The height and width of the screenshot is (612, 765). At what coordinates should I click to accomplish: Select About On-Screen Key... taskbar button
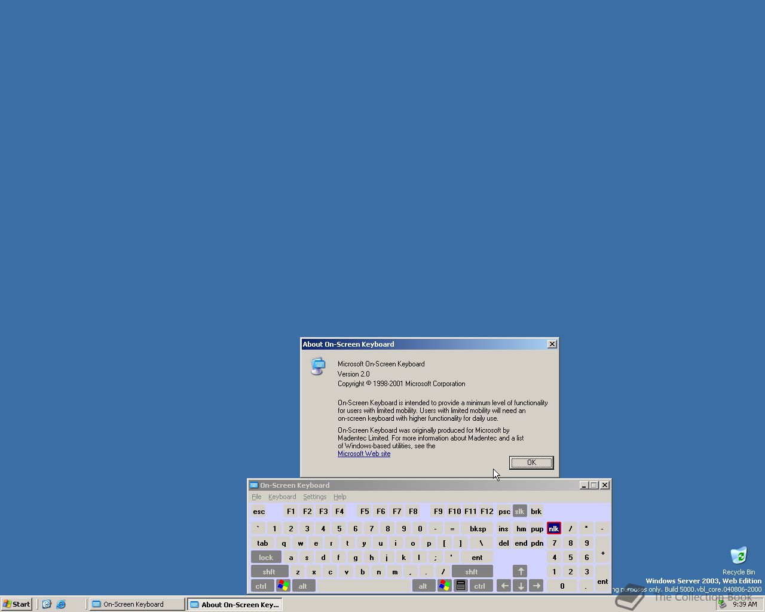(x=234, y=604)
